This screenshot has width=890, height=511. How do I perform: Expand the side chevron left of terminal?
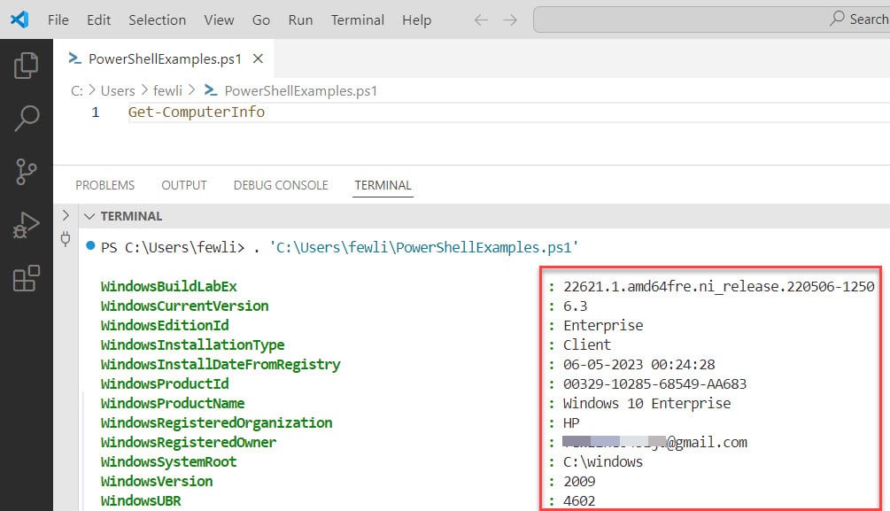66,215
